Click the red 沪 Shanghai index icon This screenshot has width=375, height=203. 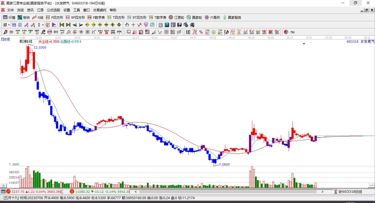click(8, 191)
